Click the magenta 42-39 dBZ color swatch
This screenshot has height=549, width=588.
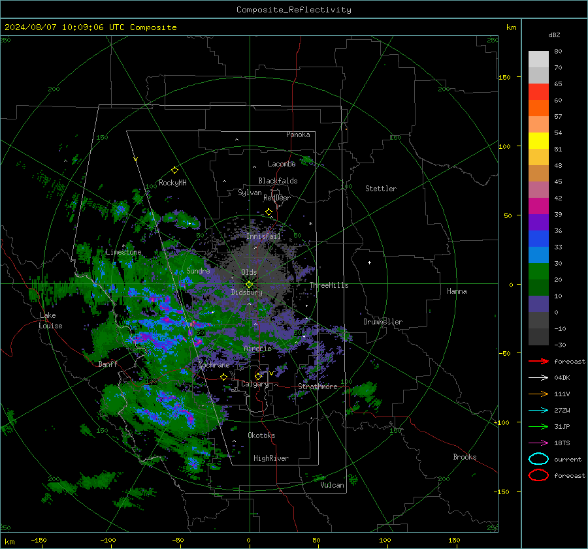538,206
